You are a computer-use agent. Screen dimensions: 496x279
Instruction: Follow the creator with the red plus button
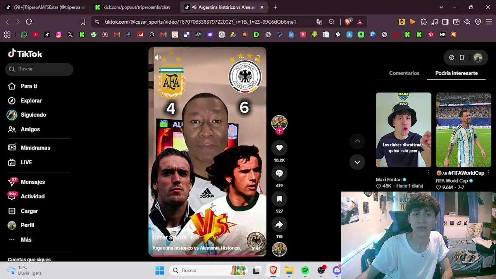[279, 131]
